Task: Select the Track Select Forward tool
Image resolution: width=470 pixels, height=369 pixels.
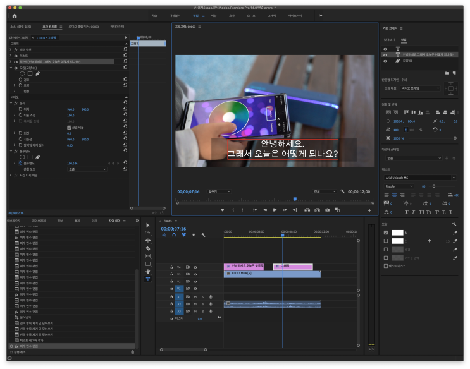Action: [148, 233]
